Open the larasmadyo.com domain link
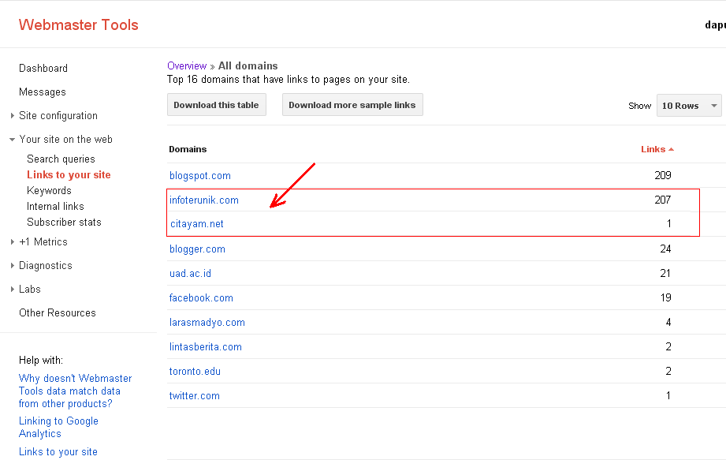 [x=207, y=323]
